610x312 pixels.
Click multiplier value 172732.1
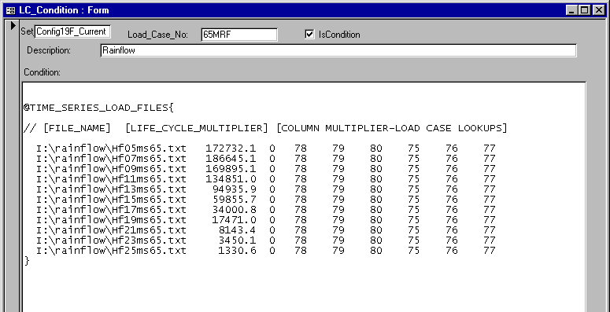(x=231, y=149)
